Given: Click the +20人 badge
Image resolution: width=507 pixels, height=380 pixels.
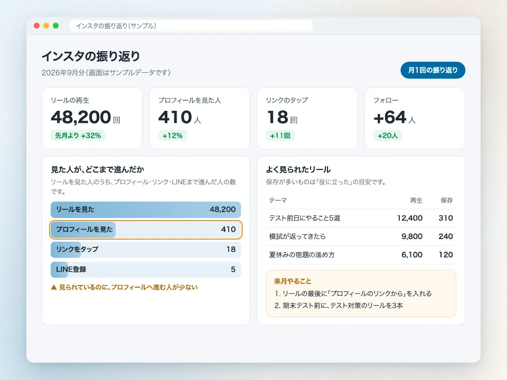Looking at the screenshot, I should [x=388, y=136].
